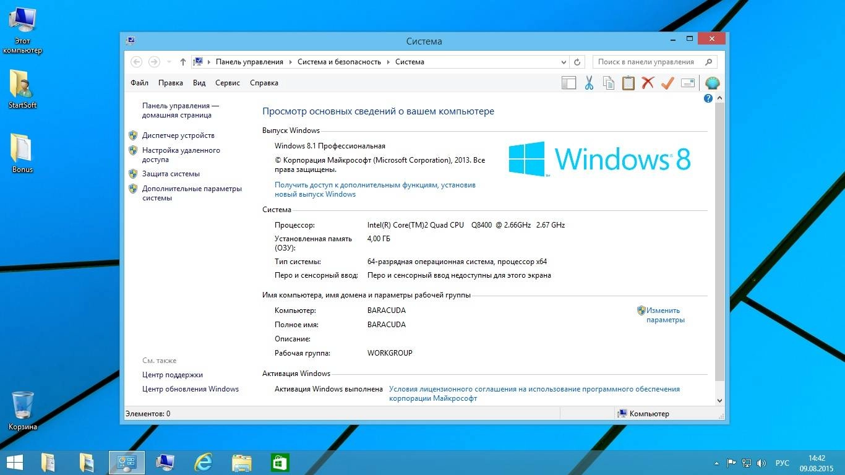
Task: Click the clipboard Paste toolbar icon
Action: (x=628, y=83)
